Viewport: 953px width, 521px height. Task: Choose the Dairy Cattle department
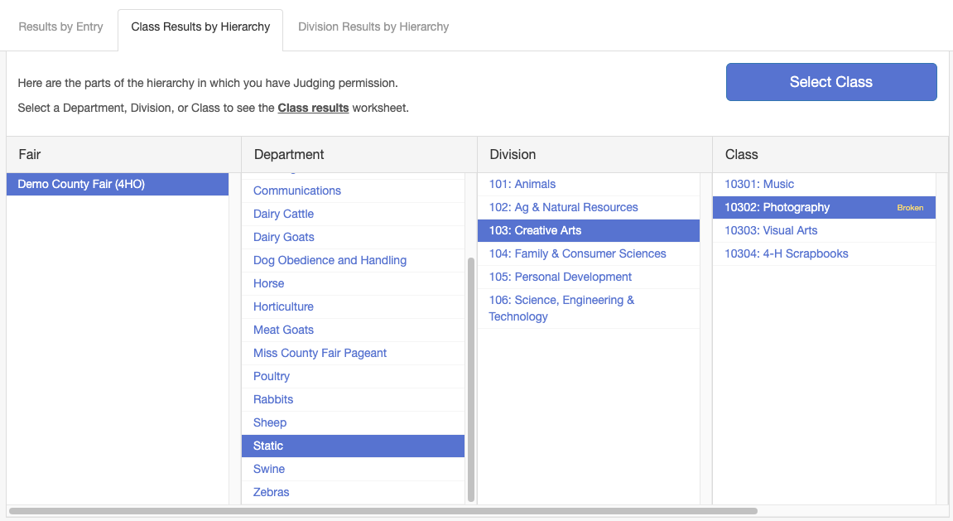pyautogui.click(x=283, y=214)
